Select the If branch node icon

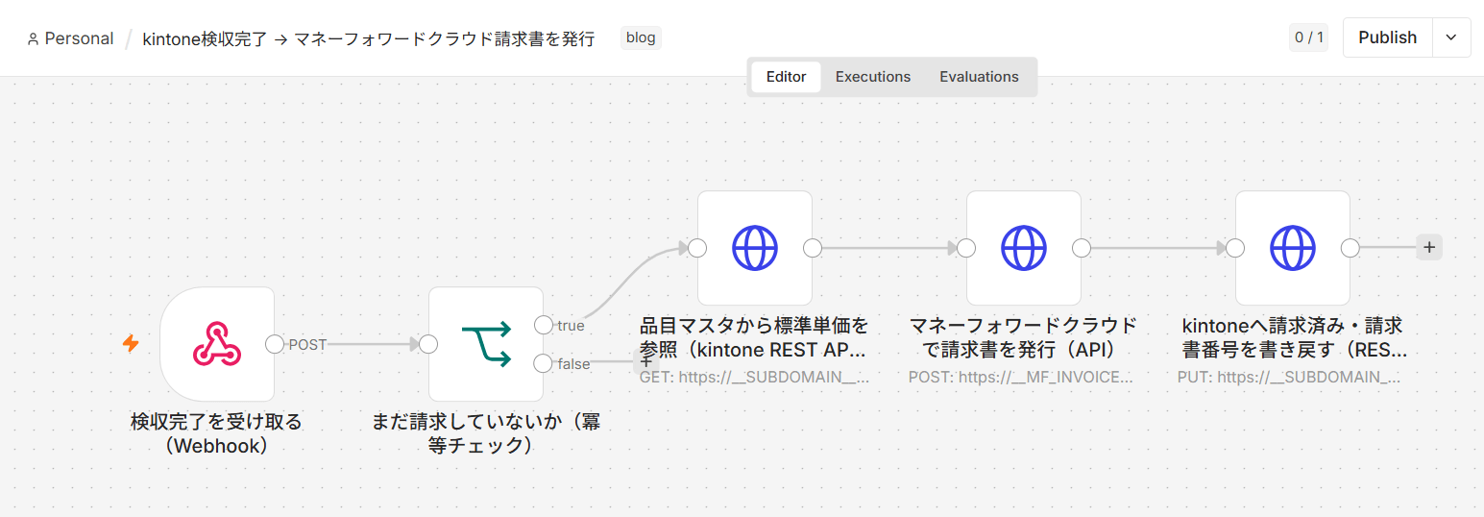click(486, 344)
